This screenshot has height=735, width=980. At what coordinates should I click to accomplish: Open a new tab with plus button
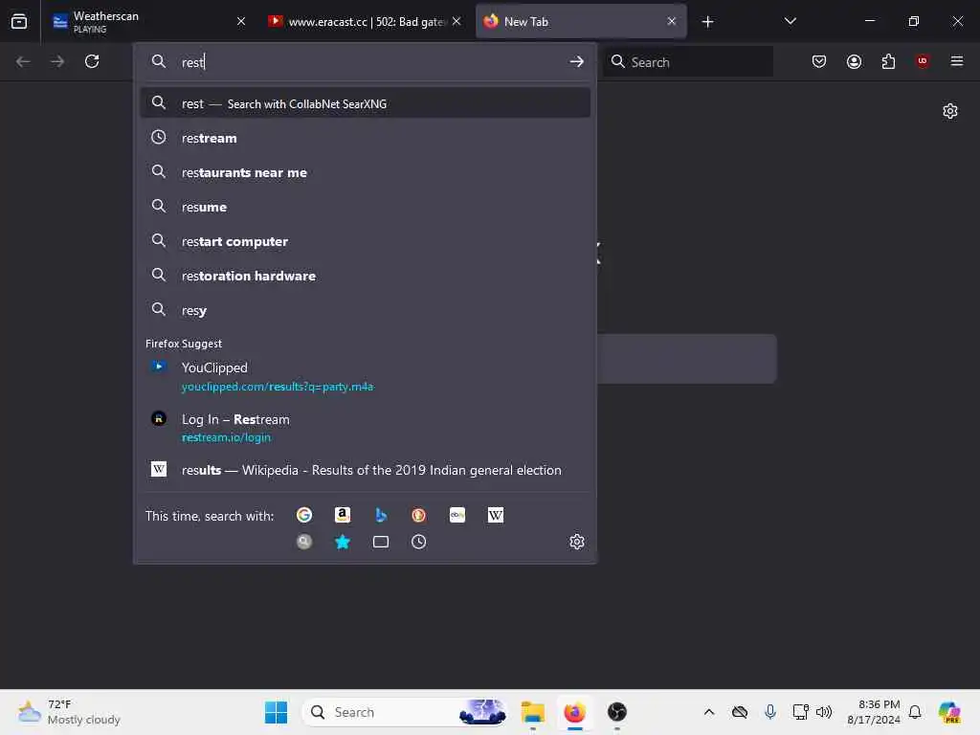pos(707,22)
